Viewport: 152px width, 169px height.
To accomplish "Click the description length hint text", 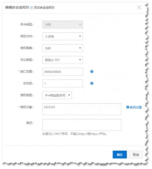I will (x=75, y=134).
